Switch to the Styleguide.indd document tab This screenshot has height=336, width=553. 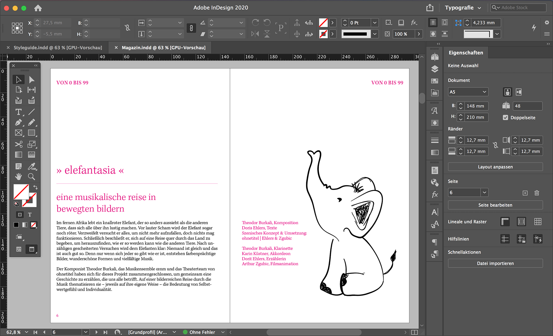pos(57,48)
